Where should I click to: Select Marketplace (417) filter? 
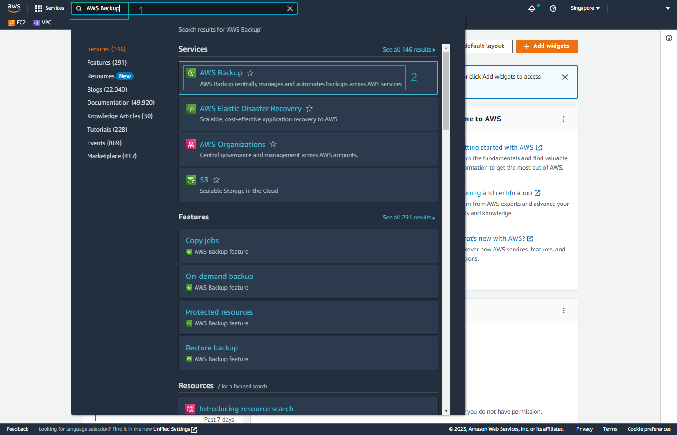coord(112,156)
